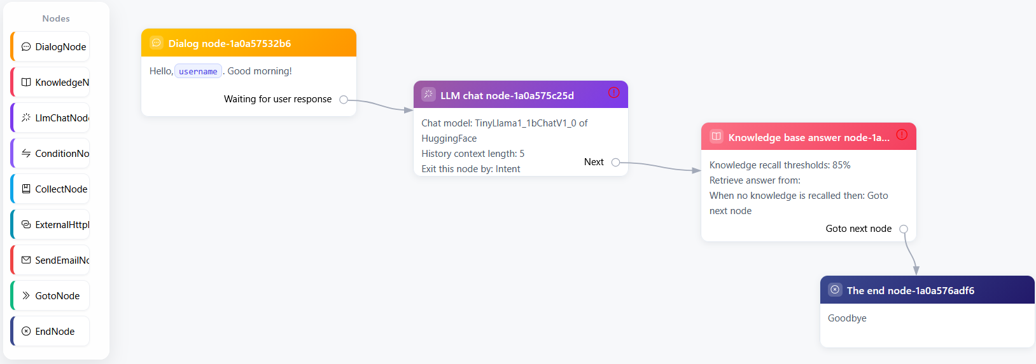Image resolution: width=1036 pixels, height=364 pixels.
Task: Click the ConditionNode arrows icon
Action: (x=26, y=154)
